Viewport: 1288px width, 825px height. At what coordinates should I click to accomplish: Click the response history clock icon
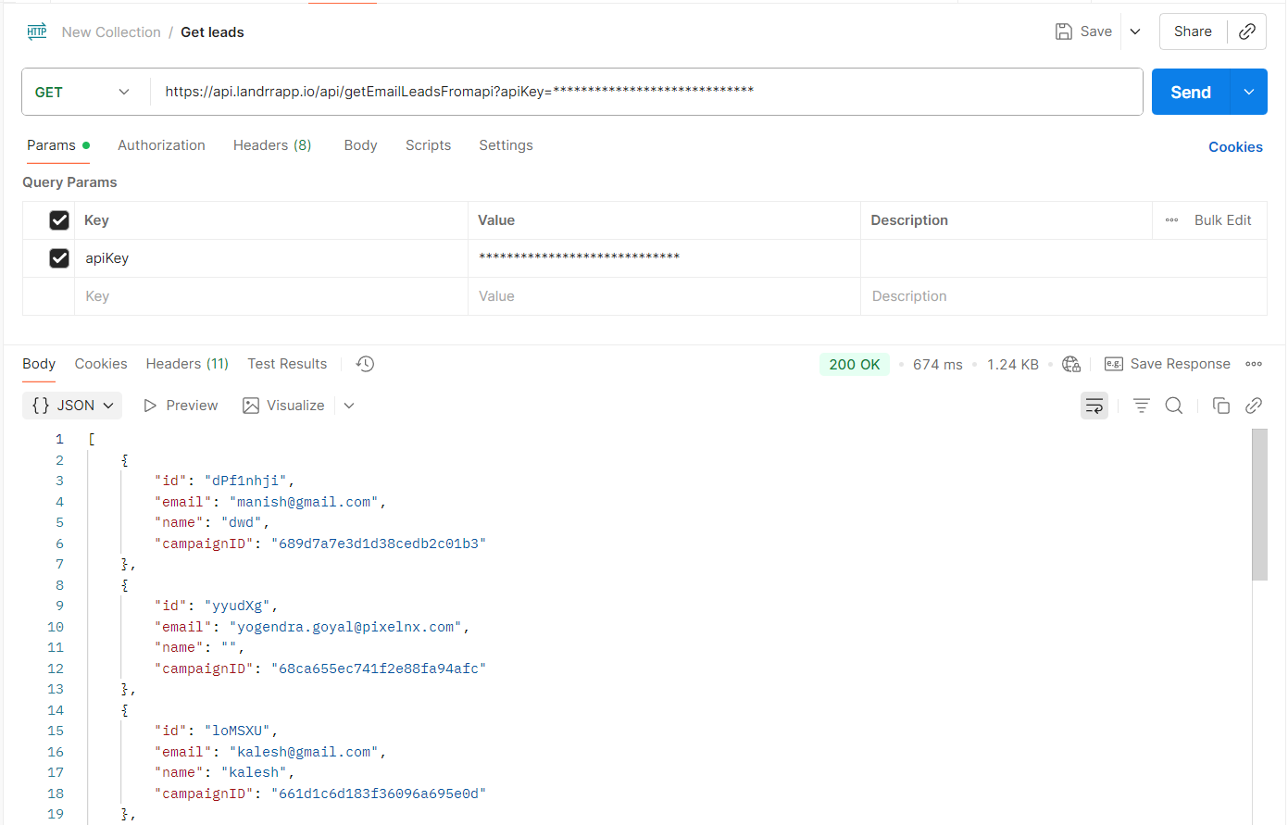[x=366, y=364]
